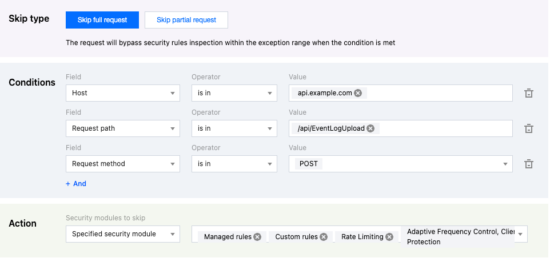Expand the POST value dropdown

coord(505,164)
